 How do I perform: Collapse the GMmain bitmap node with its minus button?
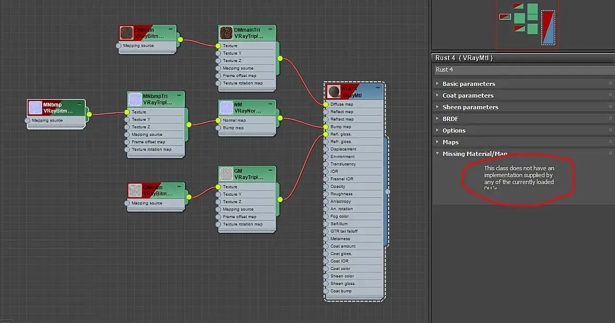tap(179, 187)
